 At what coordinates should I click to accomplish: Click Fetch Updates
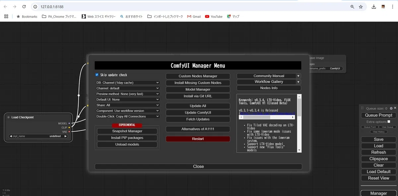tap(198, 119)
